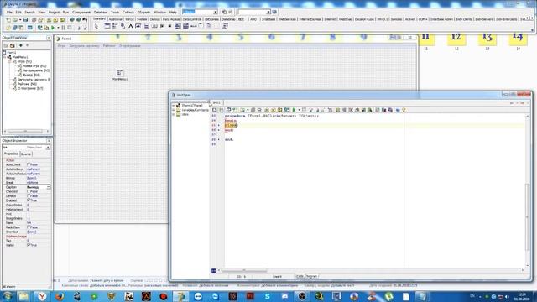Viewport: 537px width, 302px height.
Task: Pick the ComboBox component in palette
Action: tap(185, 26)
